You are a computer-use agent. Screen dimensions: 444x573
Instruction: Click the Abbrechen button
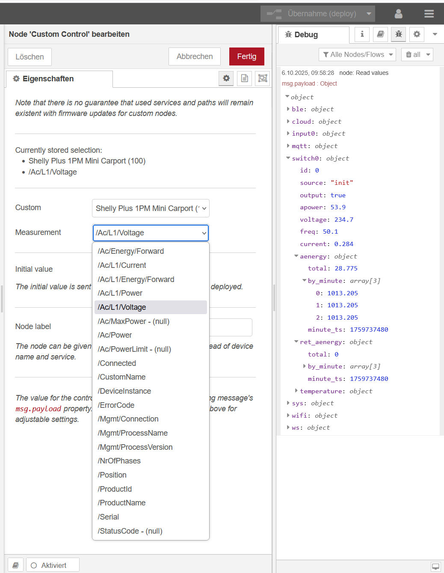click(195, 56)
